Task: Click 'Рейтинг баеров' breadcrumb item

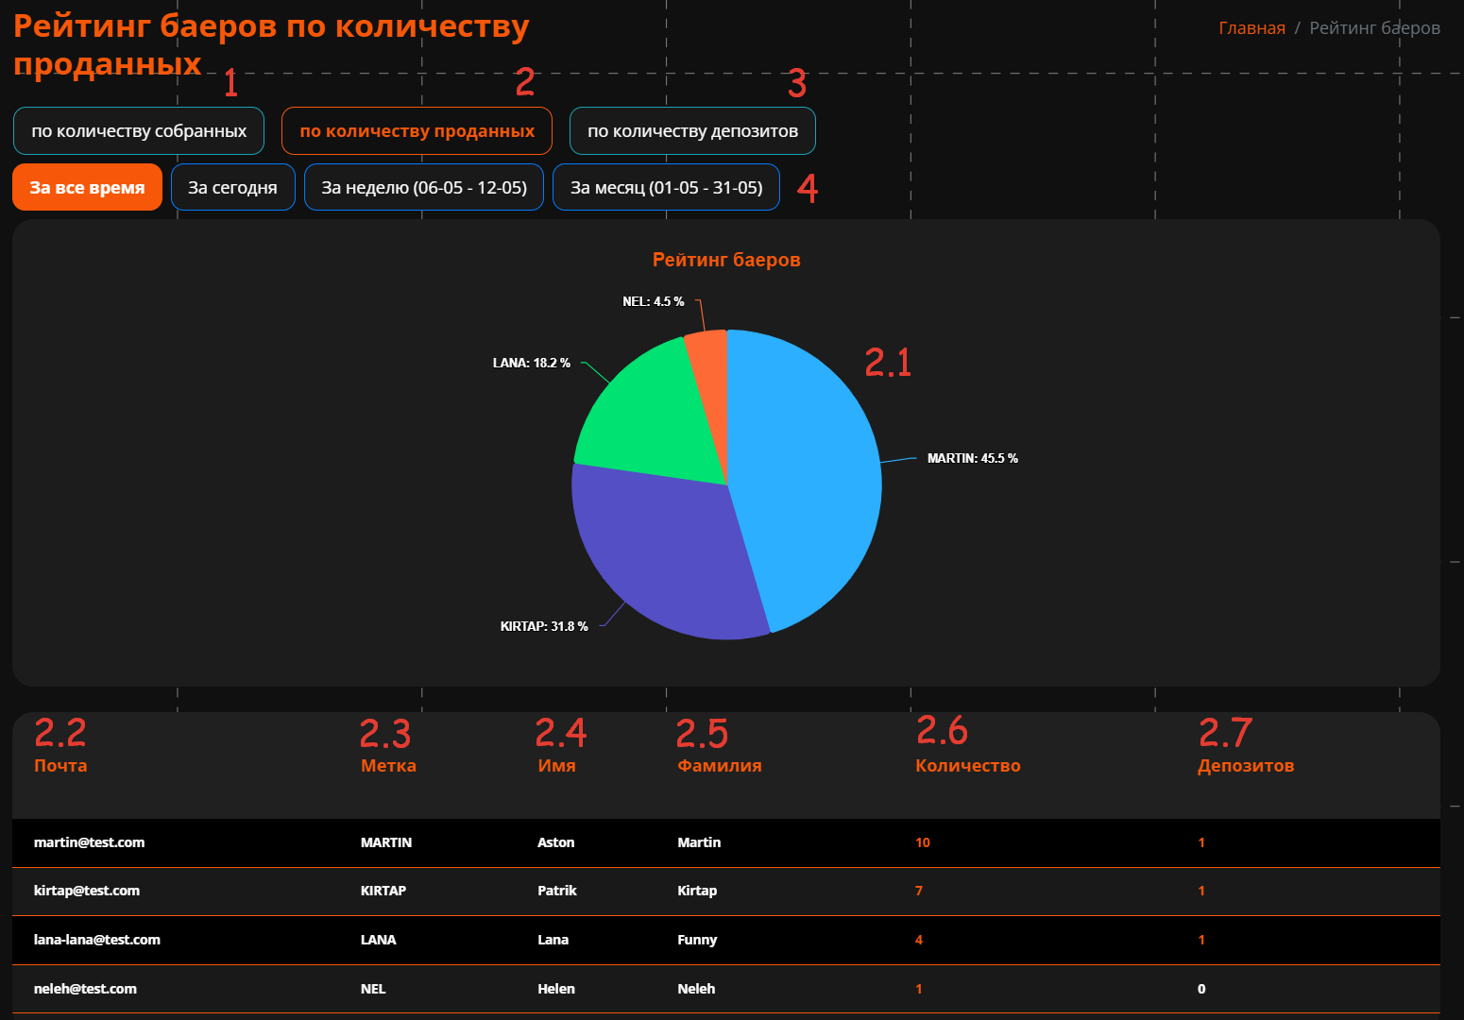Action: coord(1374,28)
